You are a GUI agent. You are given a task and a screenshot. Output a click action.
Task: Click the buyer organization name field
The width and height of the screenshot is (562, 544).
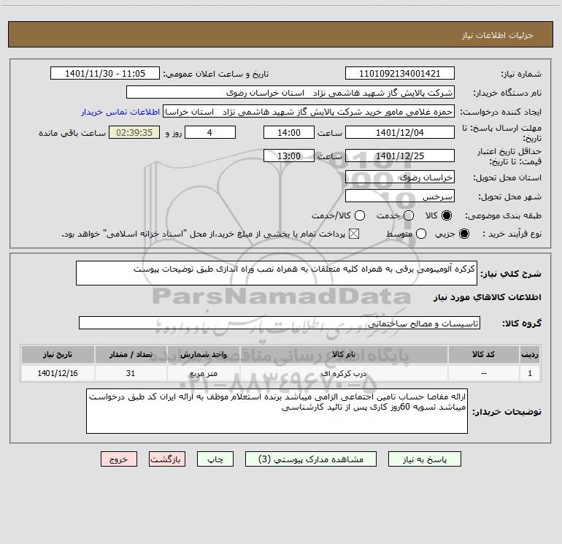coord(290,93)
